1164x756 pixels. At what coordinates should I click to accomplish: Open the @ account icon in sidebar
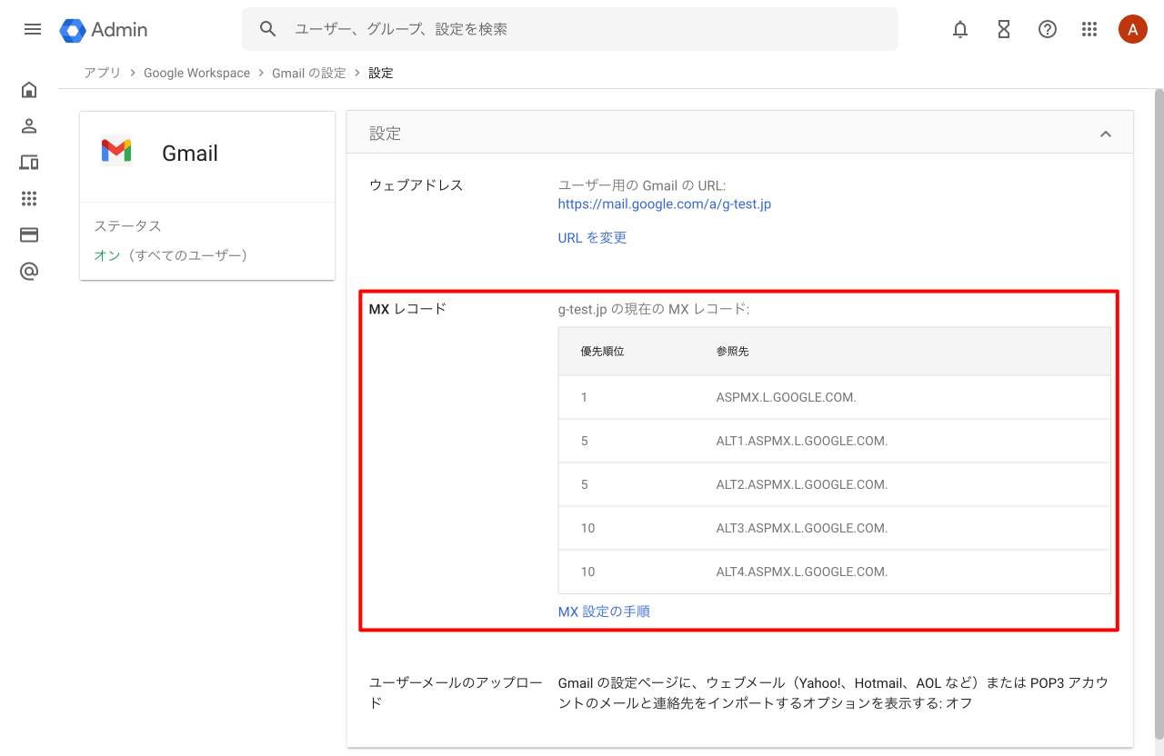29,272
